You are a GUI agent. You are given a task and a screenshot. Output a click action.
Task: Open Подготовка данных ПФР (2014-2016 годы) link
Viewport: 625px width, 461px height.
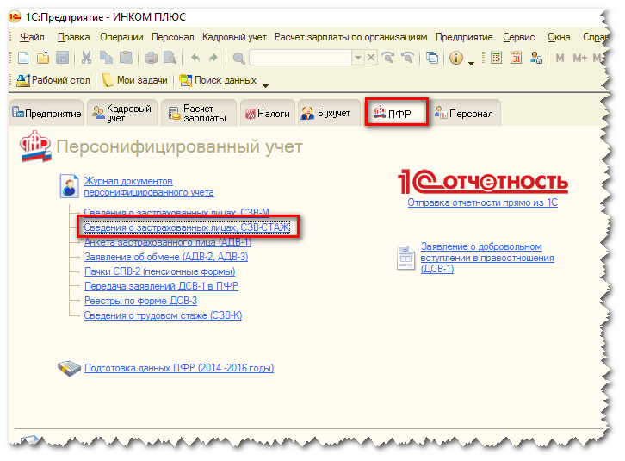tap(179, 368)
